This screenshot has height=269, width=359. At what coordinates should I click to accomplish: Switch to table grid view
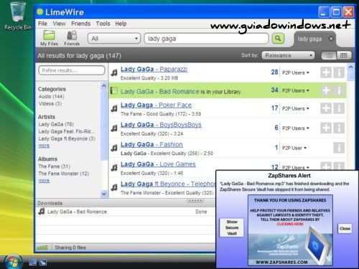coord(344,55)
